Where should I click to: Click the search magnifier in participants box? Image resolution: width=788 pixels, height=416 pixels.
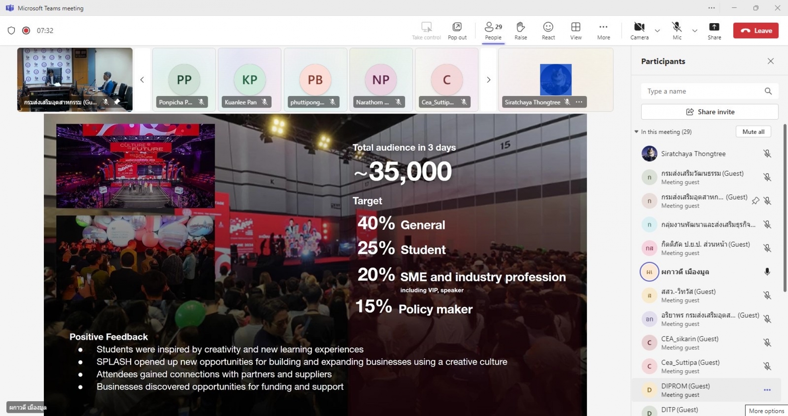[768, 91]
